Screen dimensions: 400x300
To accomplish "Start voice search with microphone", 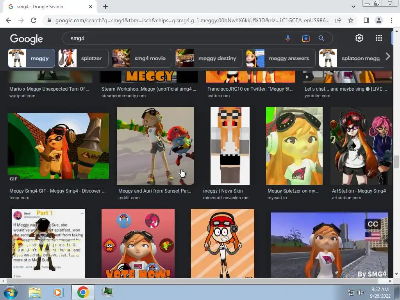I will [x=288, y=38].
